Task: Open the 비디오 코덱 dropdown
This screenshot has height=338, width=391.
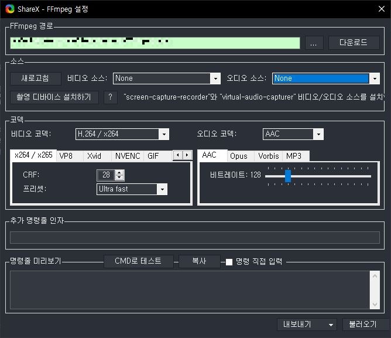Action: (122, 134)
